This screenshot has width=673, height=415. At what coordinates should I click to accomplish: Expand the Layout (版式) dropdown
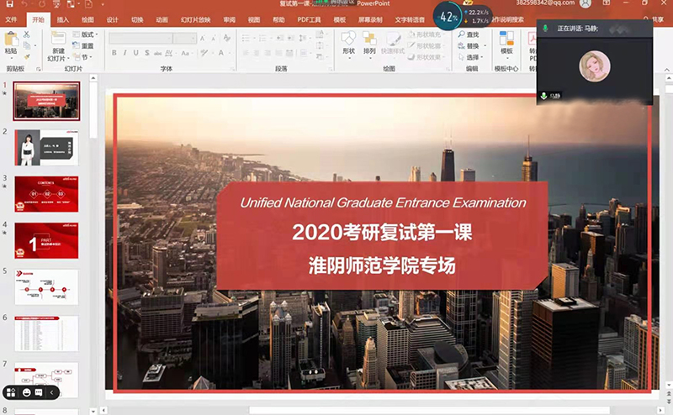click(x=85, y=34)
